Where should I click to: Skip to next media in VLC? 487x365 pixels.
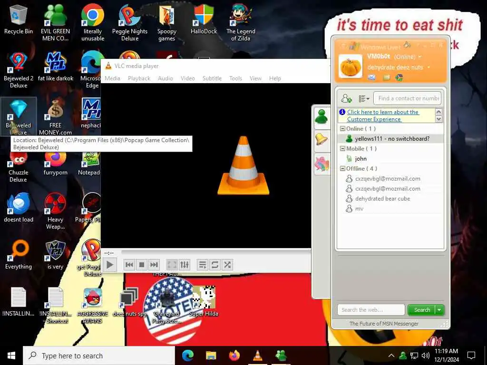[154, 265]
